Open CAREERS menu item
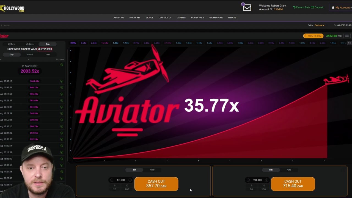The width and height of the screenshot is (352, 198). [181, 18]
